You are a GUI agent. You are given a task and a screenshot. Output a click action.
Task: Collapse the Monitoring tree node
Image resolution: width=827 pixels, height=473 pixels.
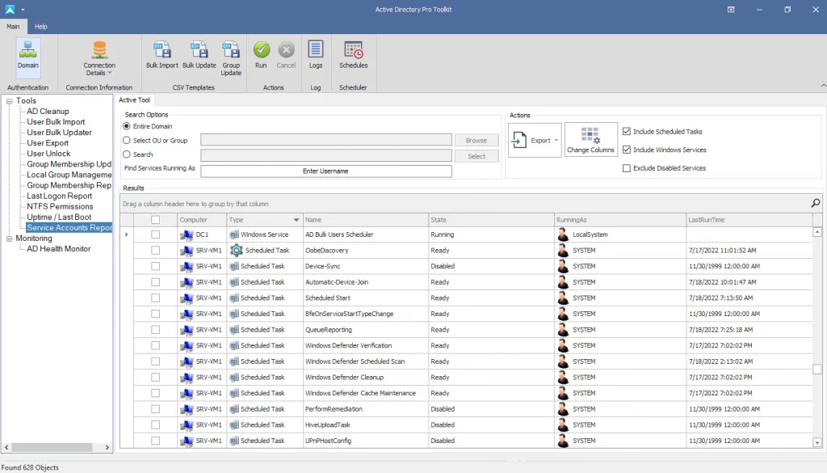tap(9, 239)
